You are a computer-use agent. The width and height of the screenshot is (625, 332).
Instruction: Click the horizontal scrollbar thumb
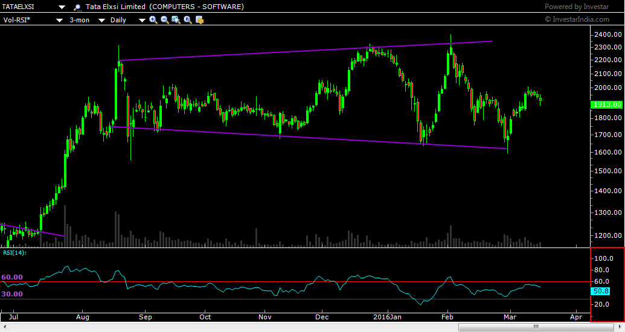[x=536, y=327]
